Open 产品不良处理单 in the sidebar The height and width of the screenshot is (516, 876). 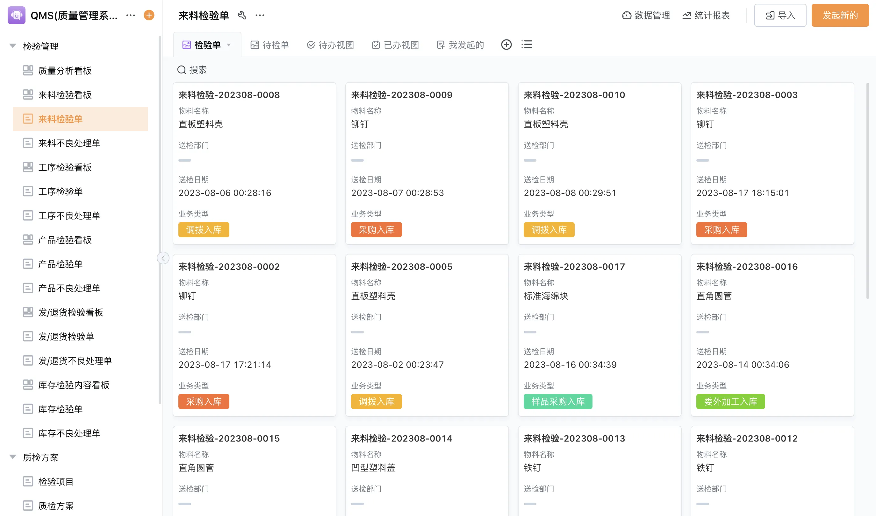coord(80,288)
